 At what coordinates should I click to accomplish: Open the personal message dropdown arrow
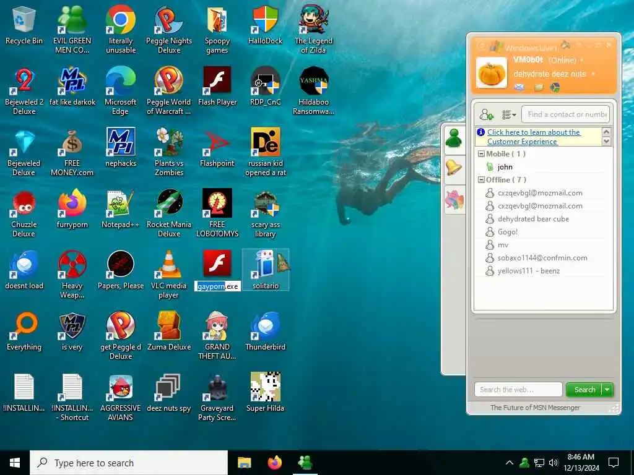(x=593, y=74)
